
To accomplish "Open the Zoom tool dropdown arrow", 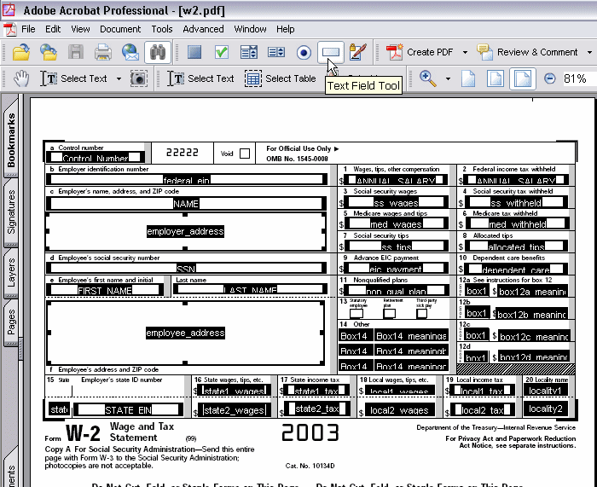I will pos(448,78).
